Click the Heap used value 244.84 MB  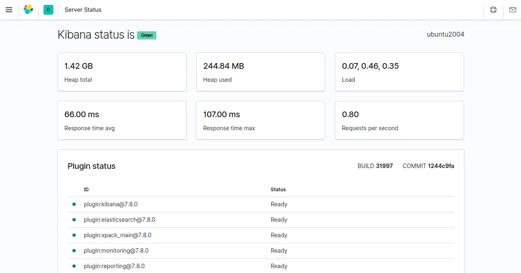(223, 66)
